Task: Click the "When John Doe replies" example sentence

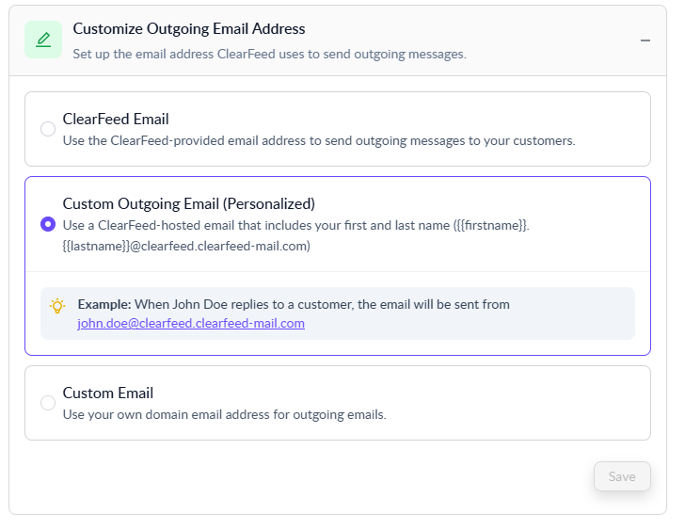Action: pyautogui.click(x=322, y=304)
